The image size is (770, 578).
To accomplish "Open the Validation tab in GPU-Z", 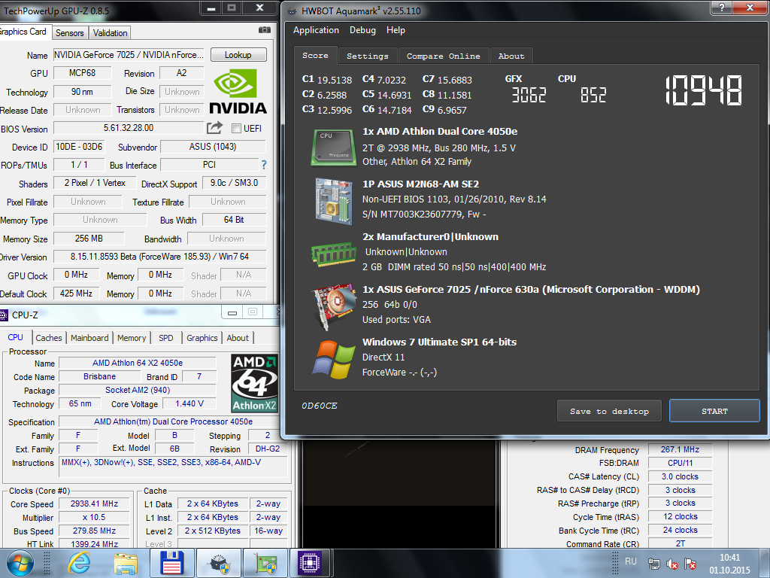I will click(110, 33).
